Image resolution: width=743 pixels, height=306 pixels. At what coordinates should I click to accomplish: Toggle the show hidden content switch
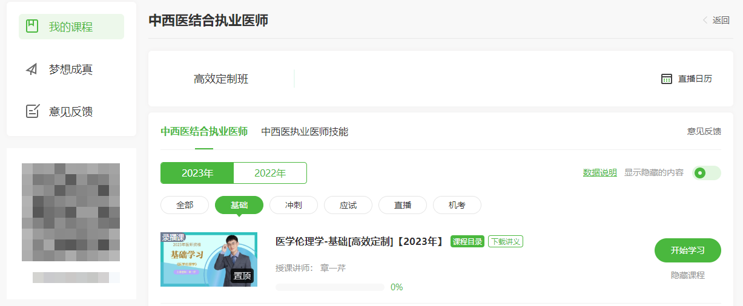pyautogui.click(x=706, y=173)
